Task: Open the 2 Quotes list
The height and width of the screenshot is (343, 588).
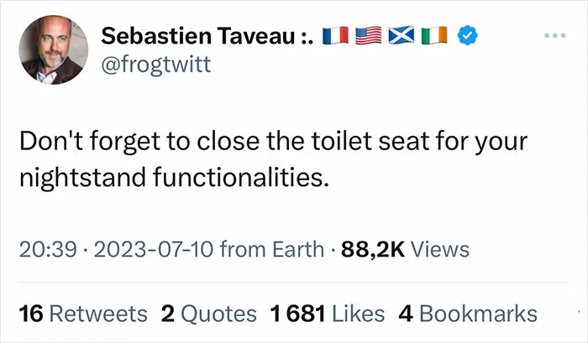Action: pos(209,314)
